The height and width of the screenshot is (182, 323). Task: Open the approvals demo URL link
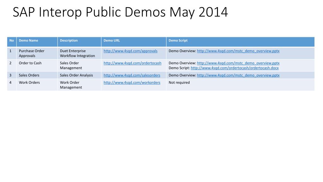[130, 51]
